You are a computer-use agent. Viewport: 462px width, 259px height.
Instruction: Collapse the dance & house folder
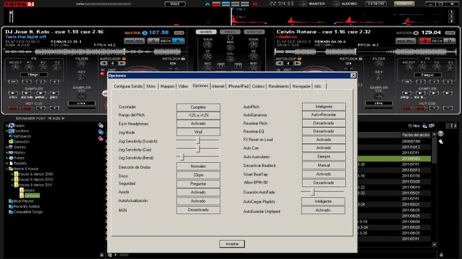(7, 169)
